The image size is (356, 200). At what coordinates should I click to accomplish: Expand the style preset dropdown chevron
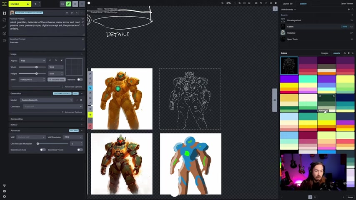82,13
